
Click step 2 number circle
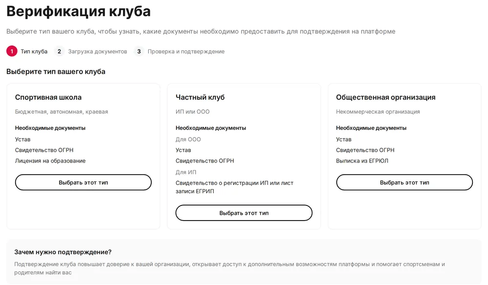point(59,51)
